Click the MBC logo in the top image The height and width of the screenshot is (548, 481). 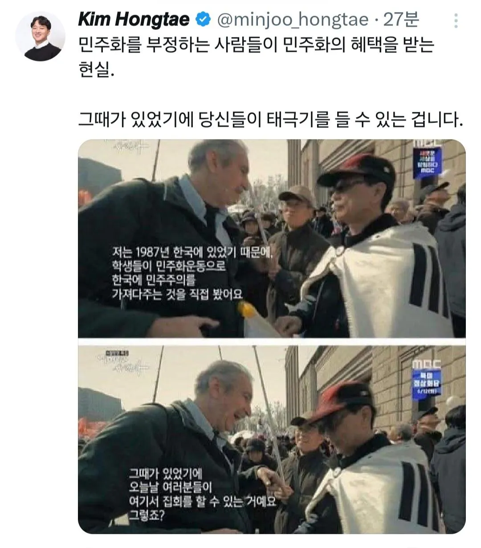pos(427,143)
